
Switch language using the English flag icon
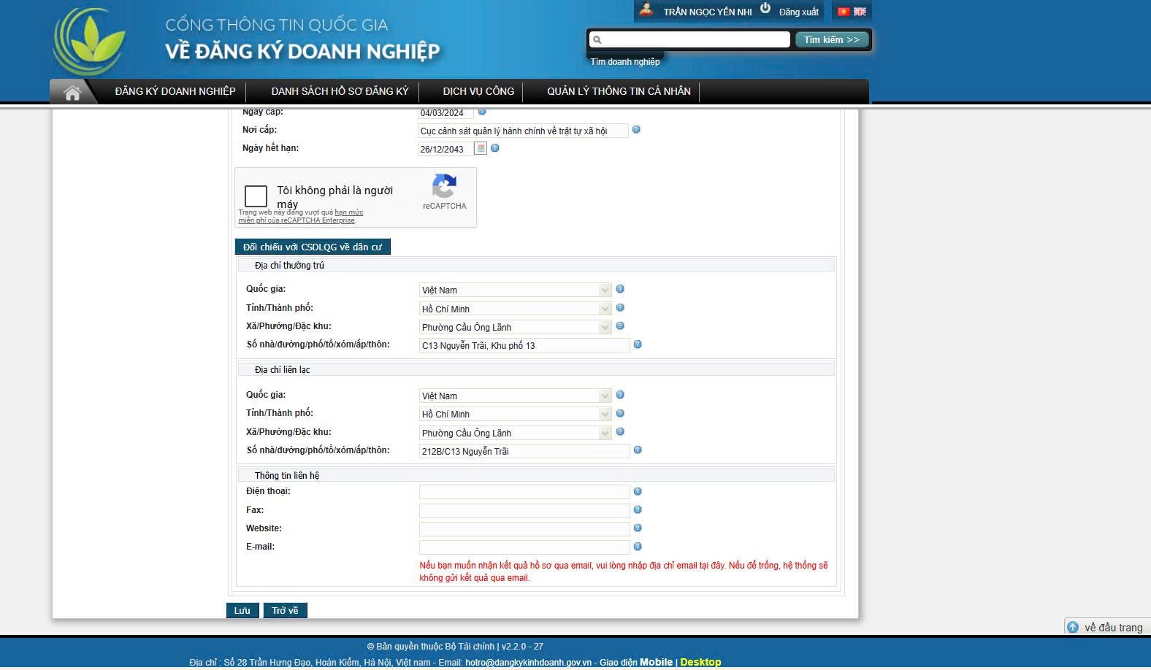pos(860,12)
